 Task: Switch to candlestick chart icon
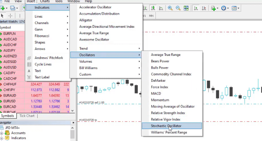pyautogui.click(x=153, y=8)
